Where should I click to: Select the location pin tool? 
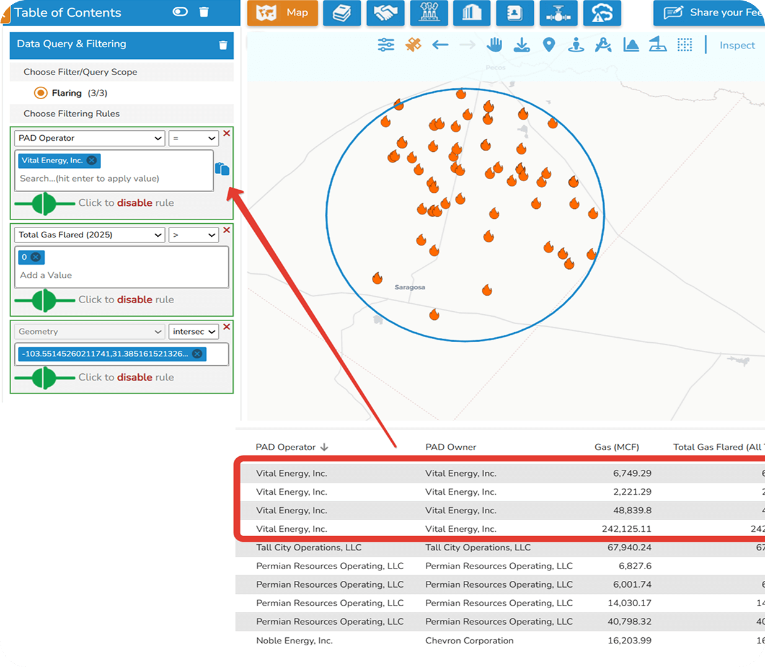(x=549, y=45)
